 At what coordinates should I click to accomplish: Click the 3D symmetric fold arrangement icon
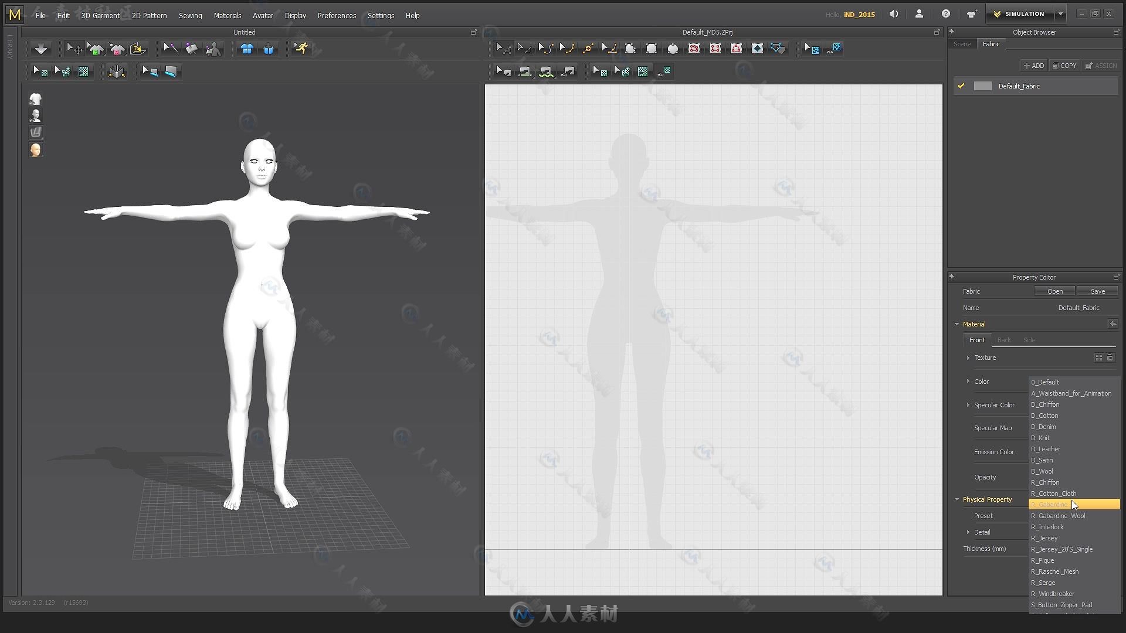click(x=117, y=72)
